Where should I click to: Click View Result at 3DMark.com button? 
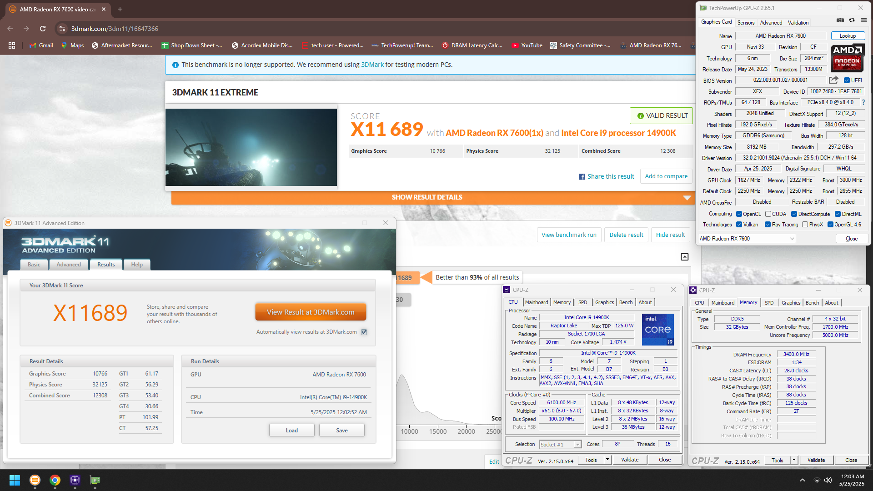(x=311, y=312)
